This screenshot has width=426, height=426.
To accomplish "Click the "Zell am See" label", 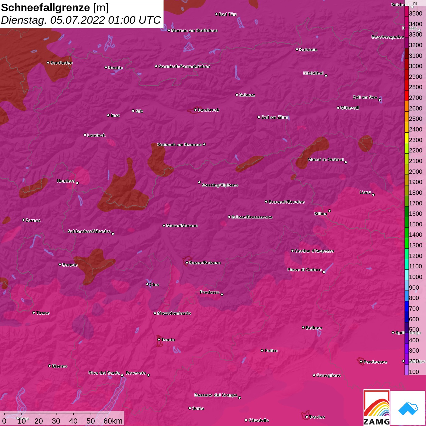I will tap(365, 97).
